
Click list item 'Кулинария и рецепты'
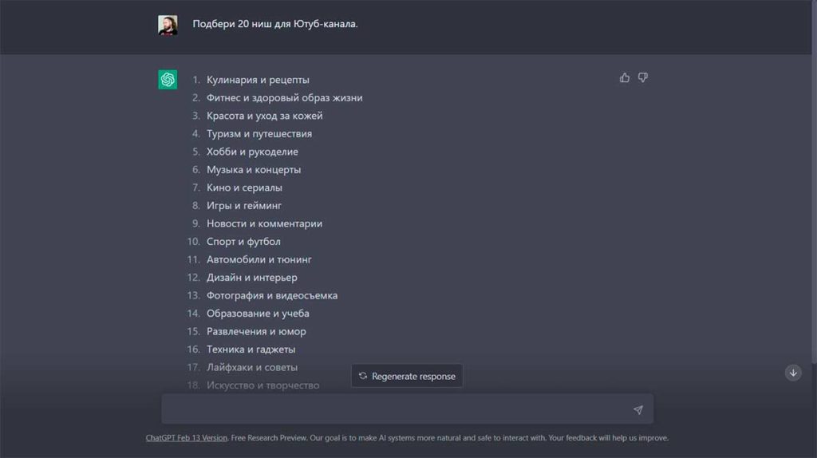[x=258, y=80]
